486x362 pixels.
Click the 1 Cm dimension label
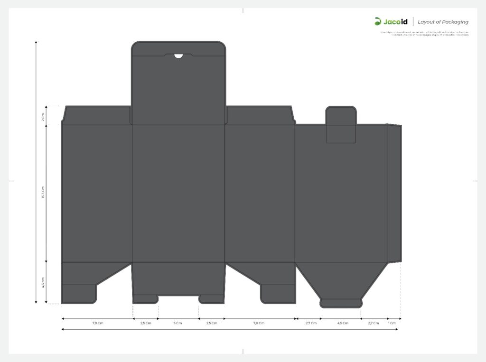392,323
